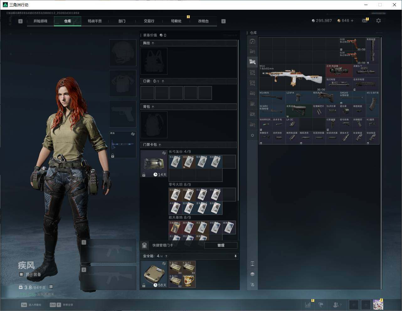The width and height of the screenshot is (402, 311).
Task: Select empty primary weapon slot 2
Action: click(108, 278)
